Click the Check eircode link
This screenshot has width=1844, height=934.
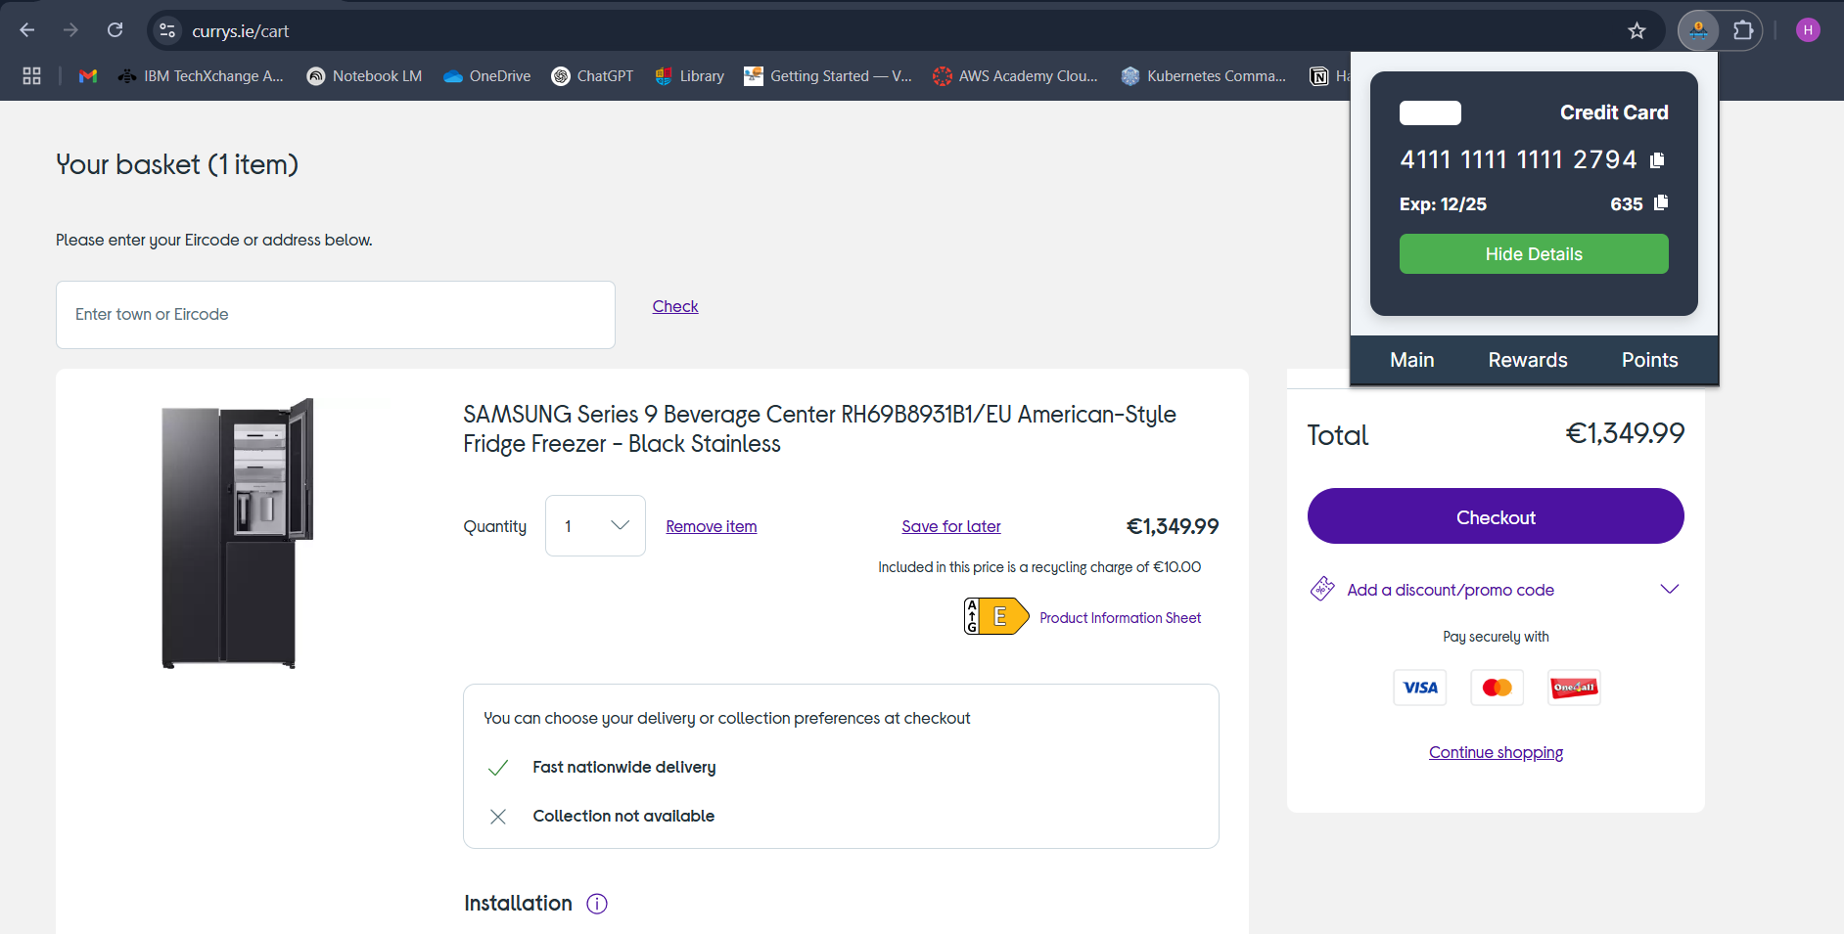[x=675, y=306]
